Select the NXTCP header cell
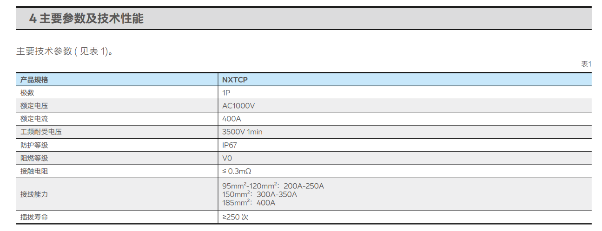The width and height of the screenshot is (602, 231). (235, 79)
